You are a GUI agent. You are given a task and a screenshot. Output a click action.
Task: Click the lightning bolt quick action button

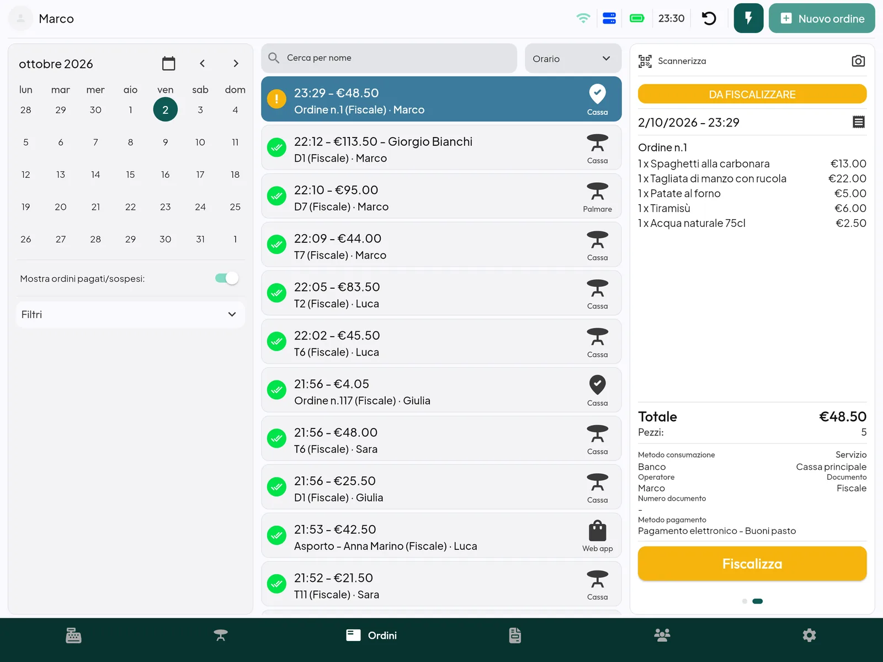tap(748, 18)
